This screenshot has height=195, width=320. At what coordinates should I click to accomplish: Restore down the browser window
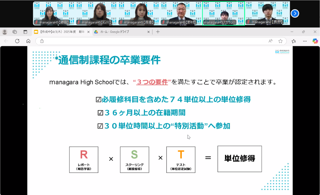303,32
